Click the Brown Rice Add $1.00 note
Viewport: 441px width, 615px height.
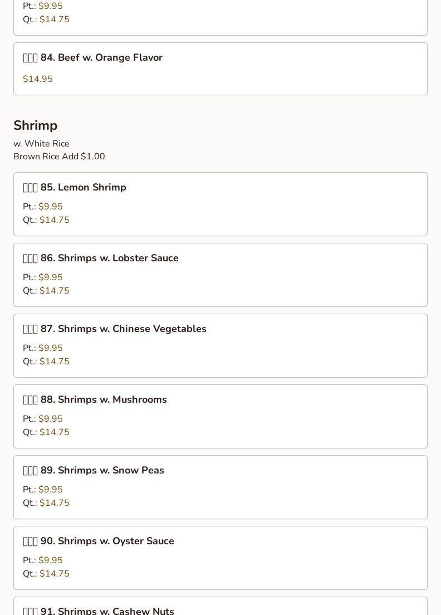click(59, 157)
